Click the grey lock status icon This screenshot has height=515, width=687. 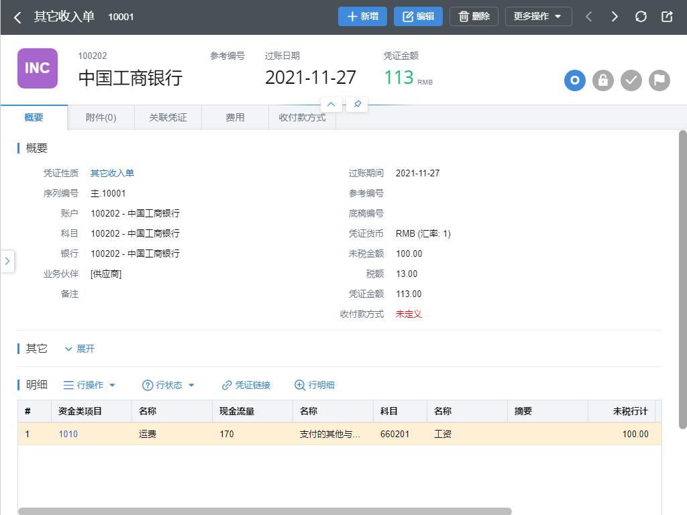pyautogui.click(x=603, y=80)
